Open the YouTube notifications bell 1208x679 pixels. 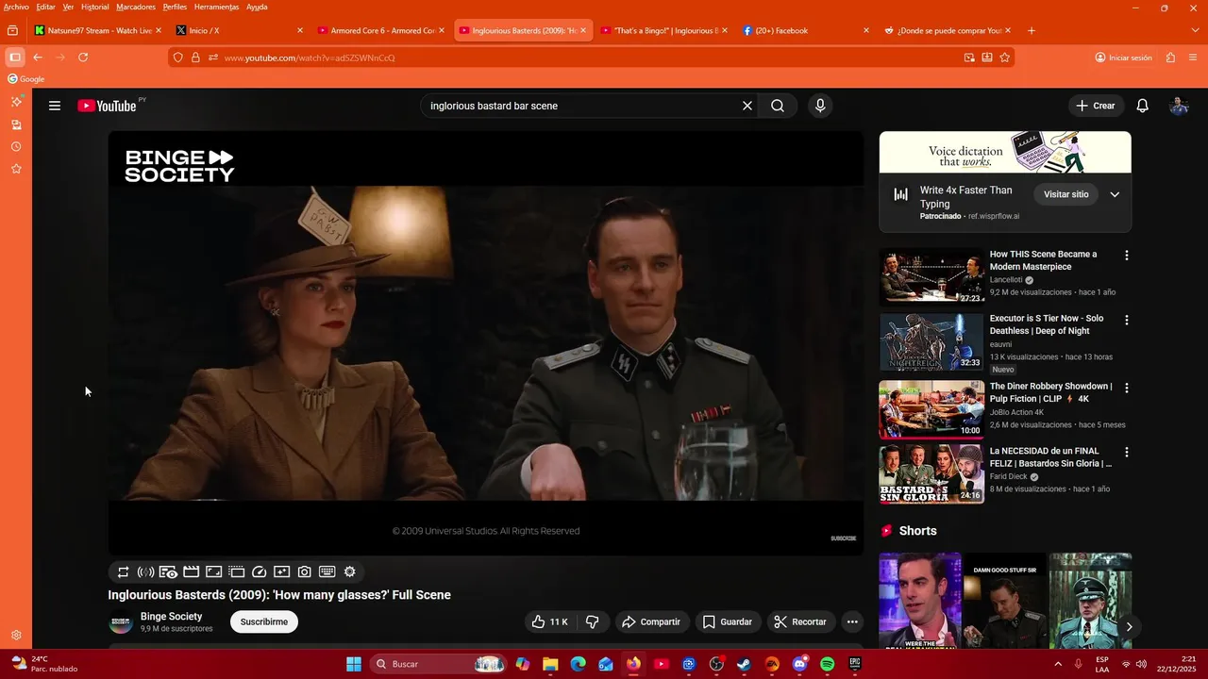(1142, 106)
